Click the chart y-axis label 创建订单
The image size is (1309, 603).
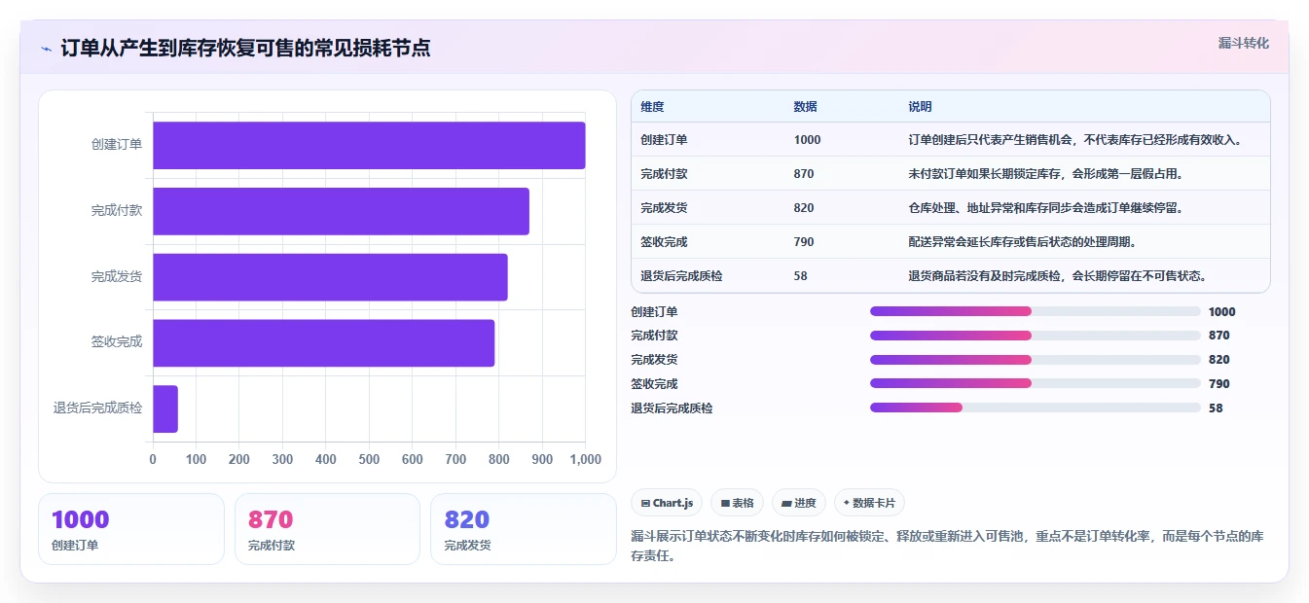(117, 145)
